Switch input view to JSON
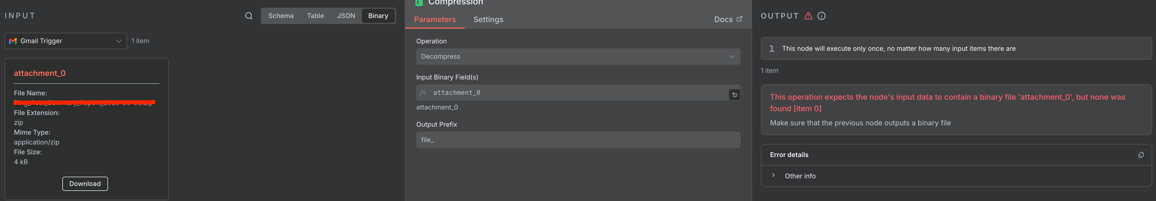Image resolution: width=1156 pixels, height=201 pixels. coord(346,16)
